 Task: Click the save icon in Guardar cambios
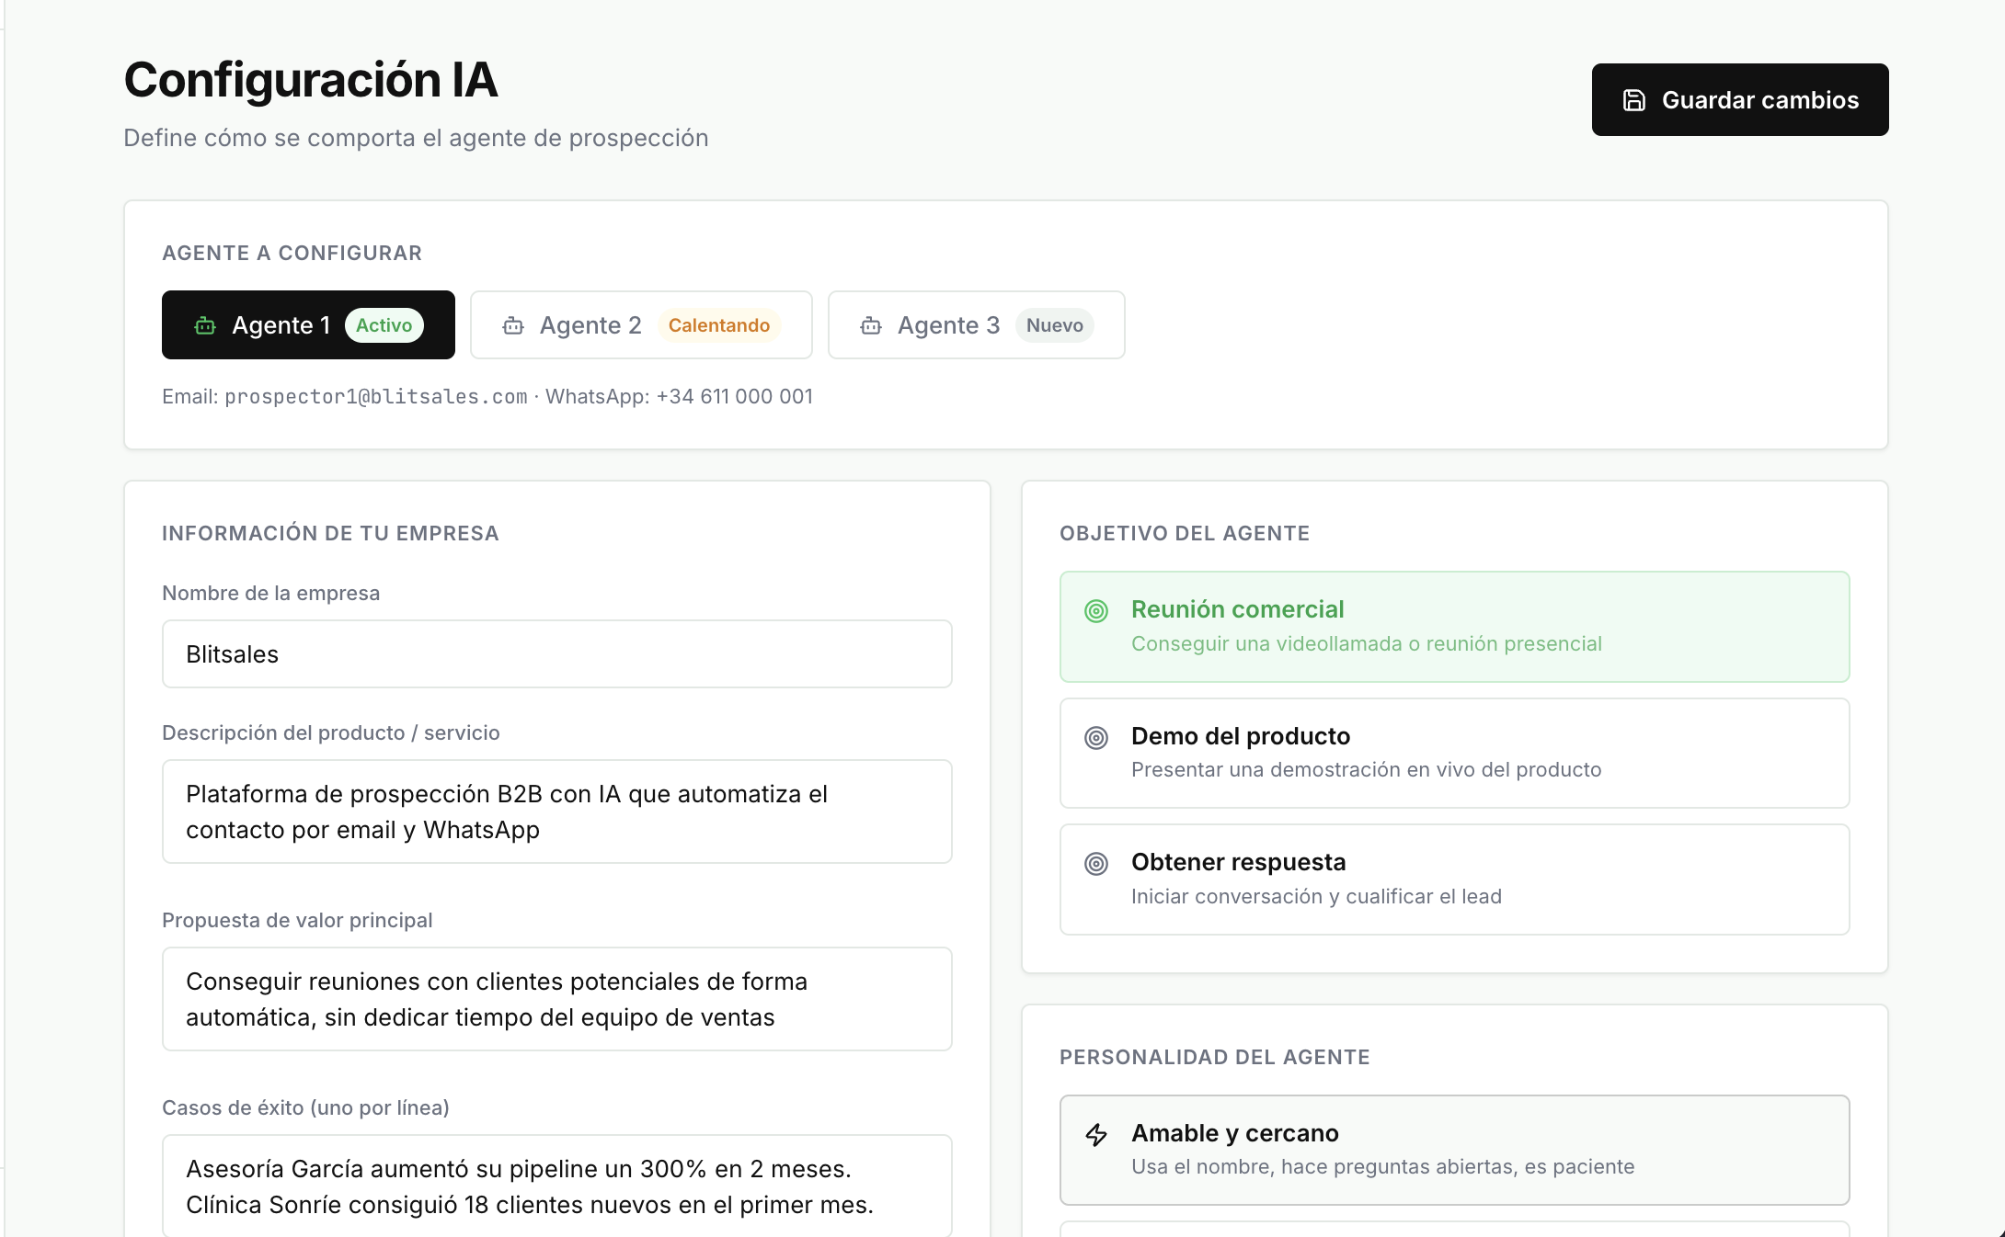pyautogui.click(x=1633, y=100)
